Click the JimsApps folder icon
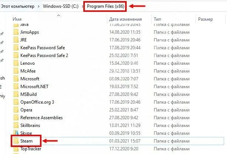227x154 pixels. (x=16, y=32)
